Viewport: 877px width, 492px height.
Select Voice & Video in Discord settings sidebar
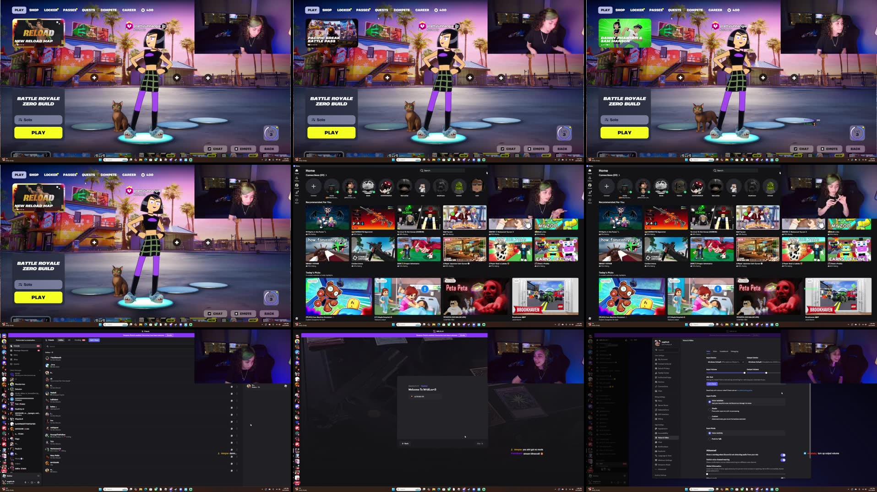click(663, 438)
